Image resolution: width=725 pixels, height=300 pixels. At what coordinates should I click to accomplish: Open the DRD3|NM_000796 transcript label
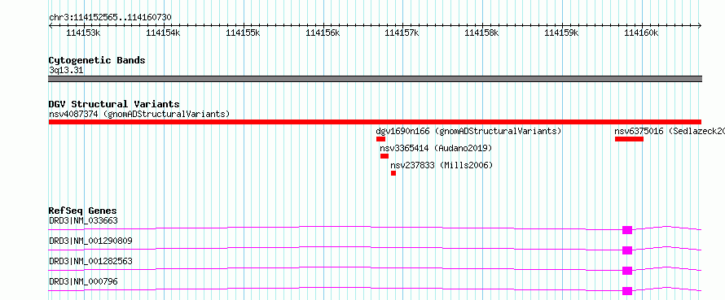(x=83, y=281)
